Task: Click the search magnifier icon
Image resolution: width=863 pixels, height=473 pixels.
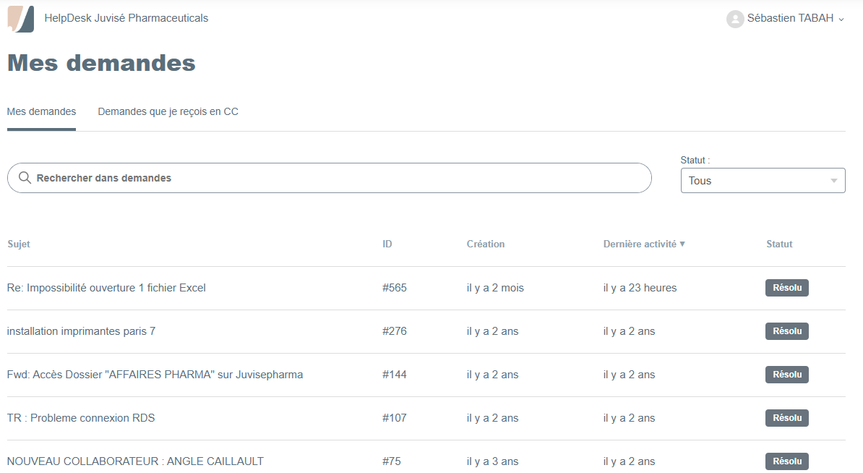Action: pyautogui.click(x=25, y=178)
